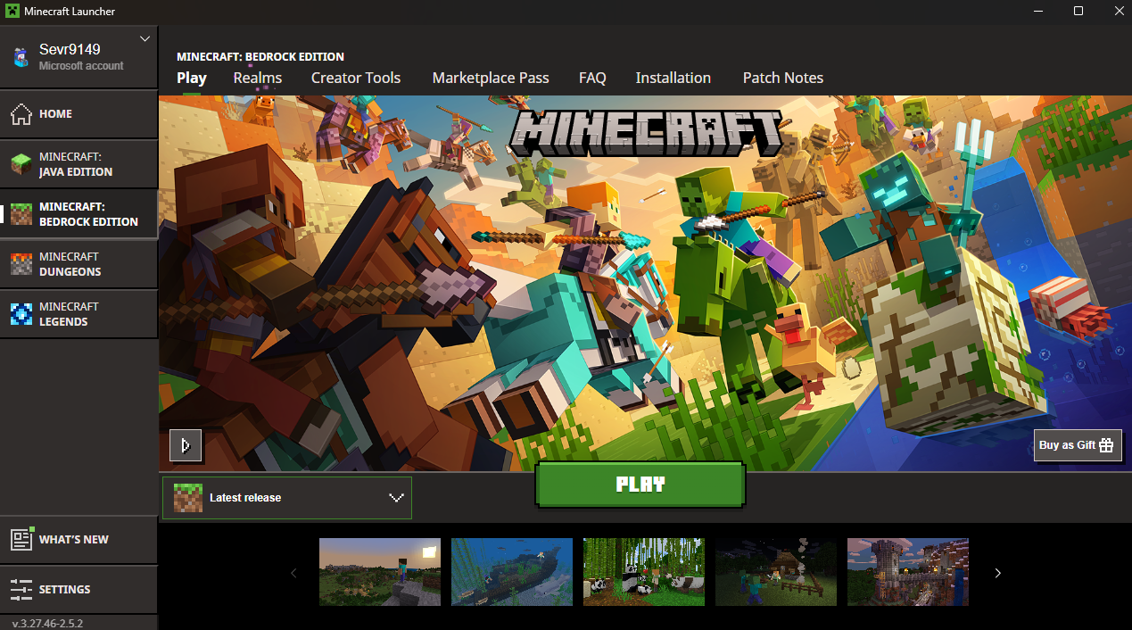Open the pandas in bamboo jungle thumbnail

coord(644,572)
